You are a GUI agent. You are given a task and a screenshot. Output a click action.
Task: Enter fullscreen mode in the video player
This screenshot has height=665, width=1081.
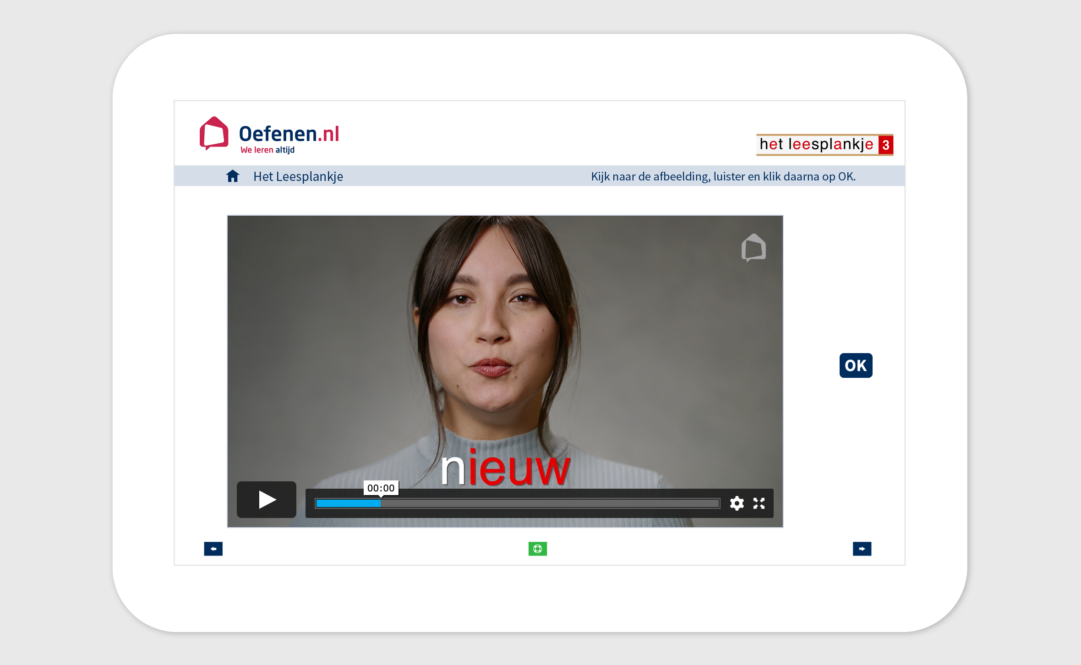coord(759,503)
